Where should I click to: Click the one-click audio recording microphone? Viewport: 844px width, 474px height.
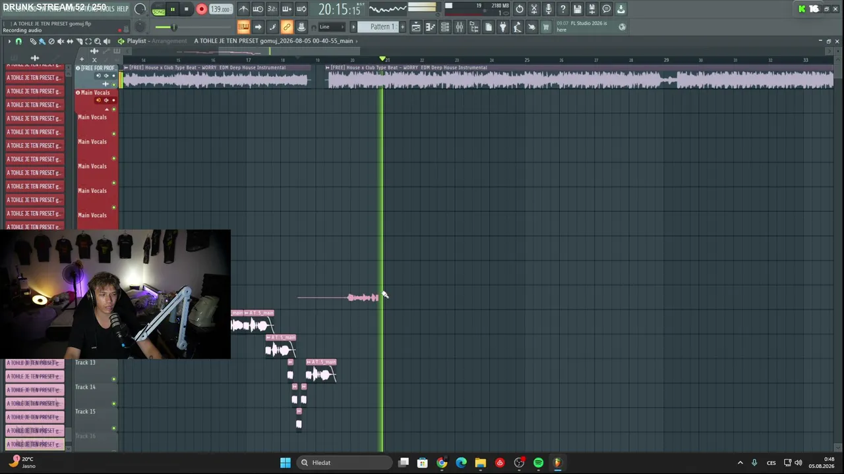549,9
